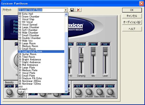Click the キャンセル button
Image resolution: width=145 pixels, height=105 pixels.
point(132,16)
